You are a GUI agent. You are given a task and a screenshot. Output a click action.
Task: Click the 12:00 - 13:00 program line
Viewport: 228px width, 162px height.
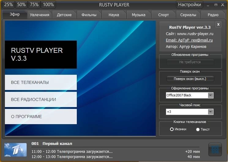[72, 157]
